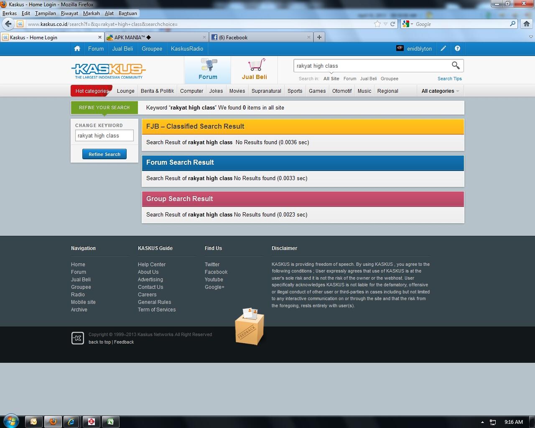The image size is (535, 428).
Task: Open the Regional category
Action: point(387,91)
